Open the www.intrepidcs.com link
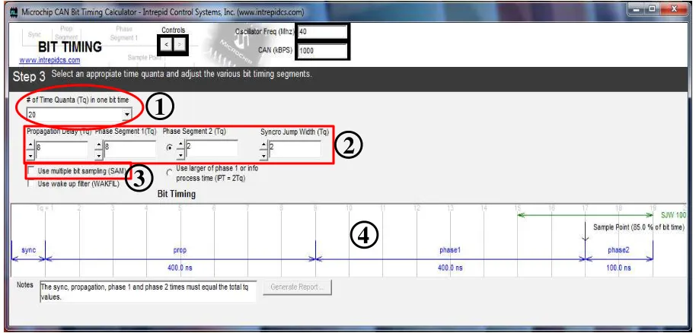Screen dimensions: 696x333 [x=49, y=60]
